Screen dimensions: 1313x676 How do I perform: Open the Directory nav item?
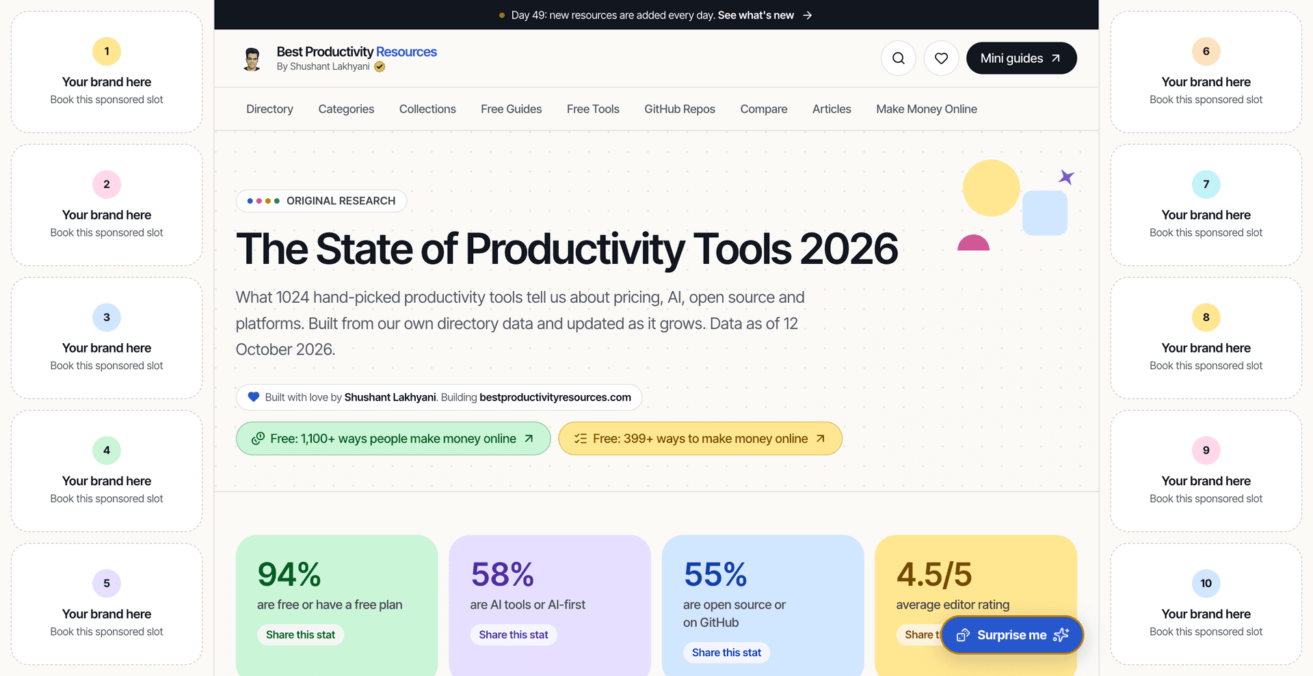pyautogui.click(x=269, y=109)
